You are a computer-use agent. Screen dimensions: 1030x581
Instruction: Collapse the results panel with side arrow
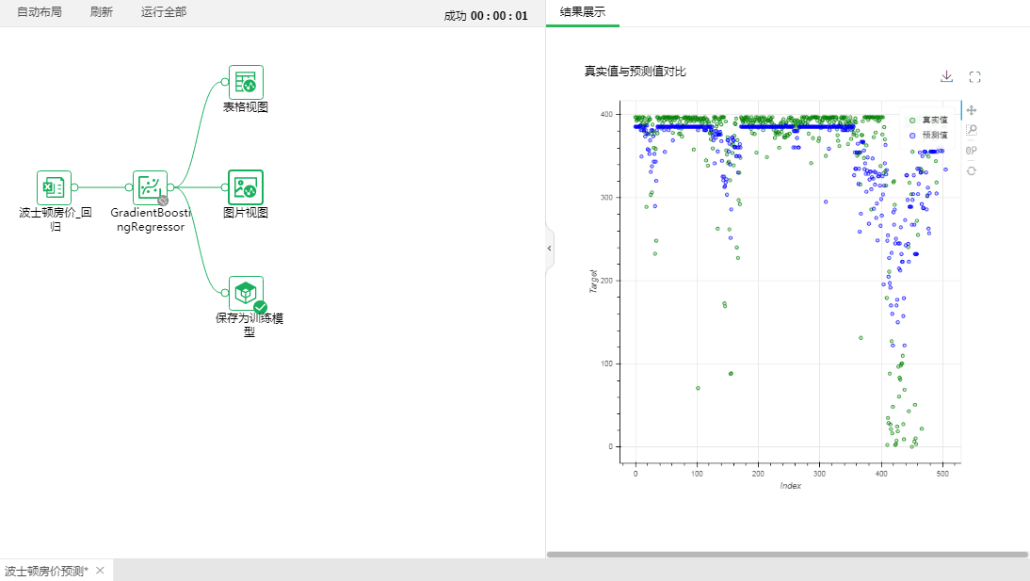coord(550,248)
